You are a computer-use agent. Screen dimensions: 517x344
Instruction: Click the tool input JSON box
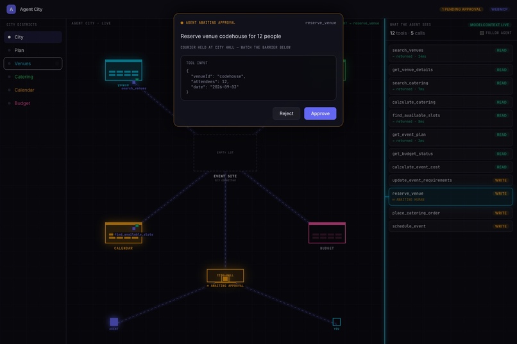coord(258,78)
